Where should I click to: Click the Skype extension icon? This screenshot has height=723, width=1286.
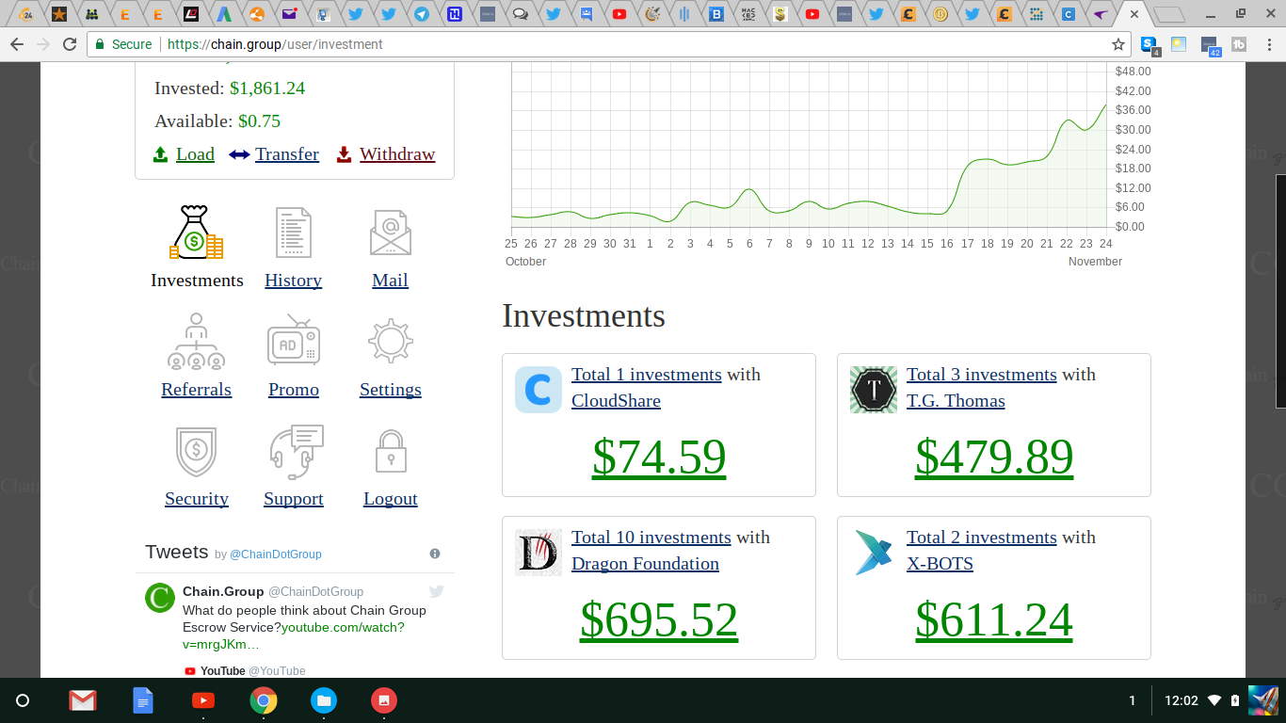1149,44
